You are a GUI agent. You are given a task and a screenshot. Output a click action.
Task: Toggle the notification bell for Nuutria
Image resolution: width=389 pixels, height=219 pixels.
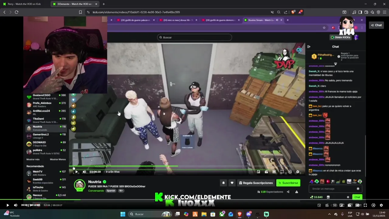tap(223, 183)
